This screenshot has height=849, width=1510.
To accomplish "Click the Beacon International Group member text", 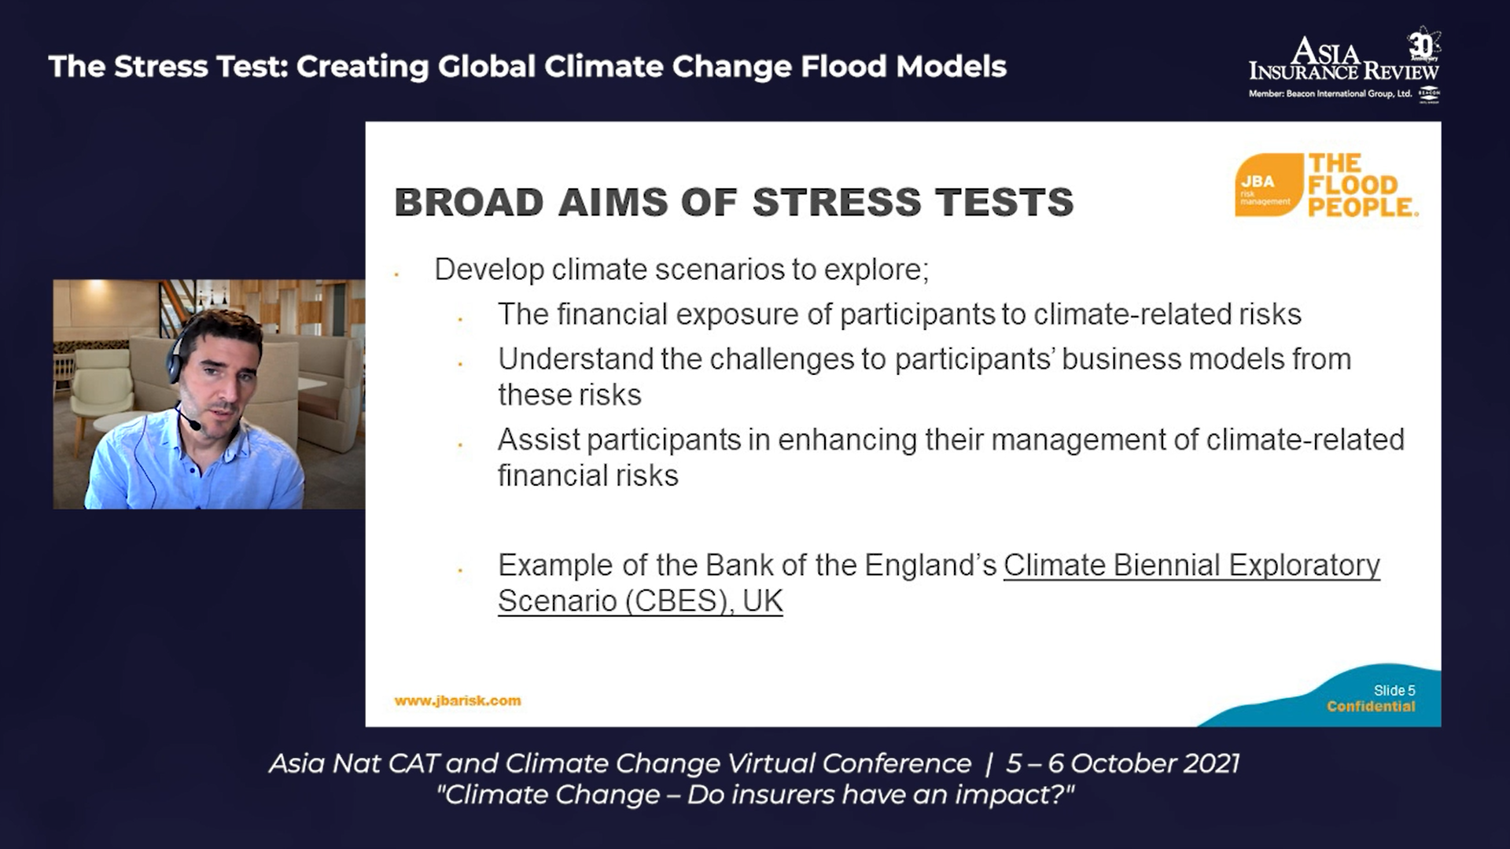I will 1330,94.
